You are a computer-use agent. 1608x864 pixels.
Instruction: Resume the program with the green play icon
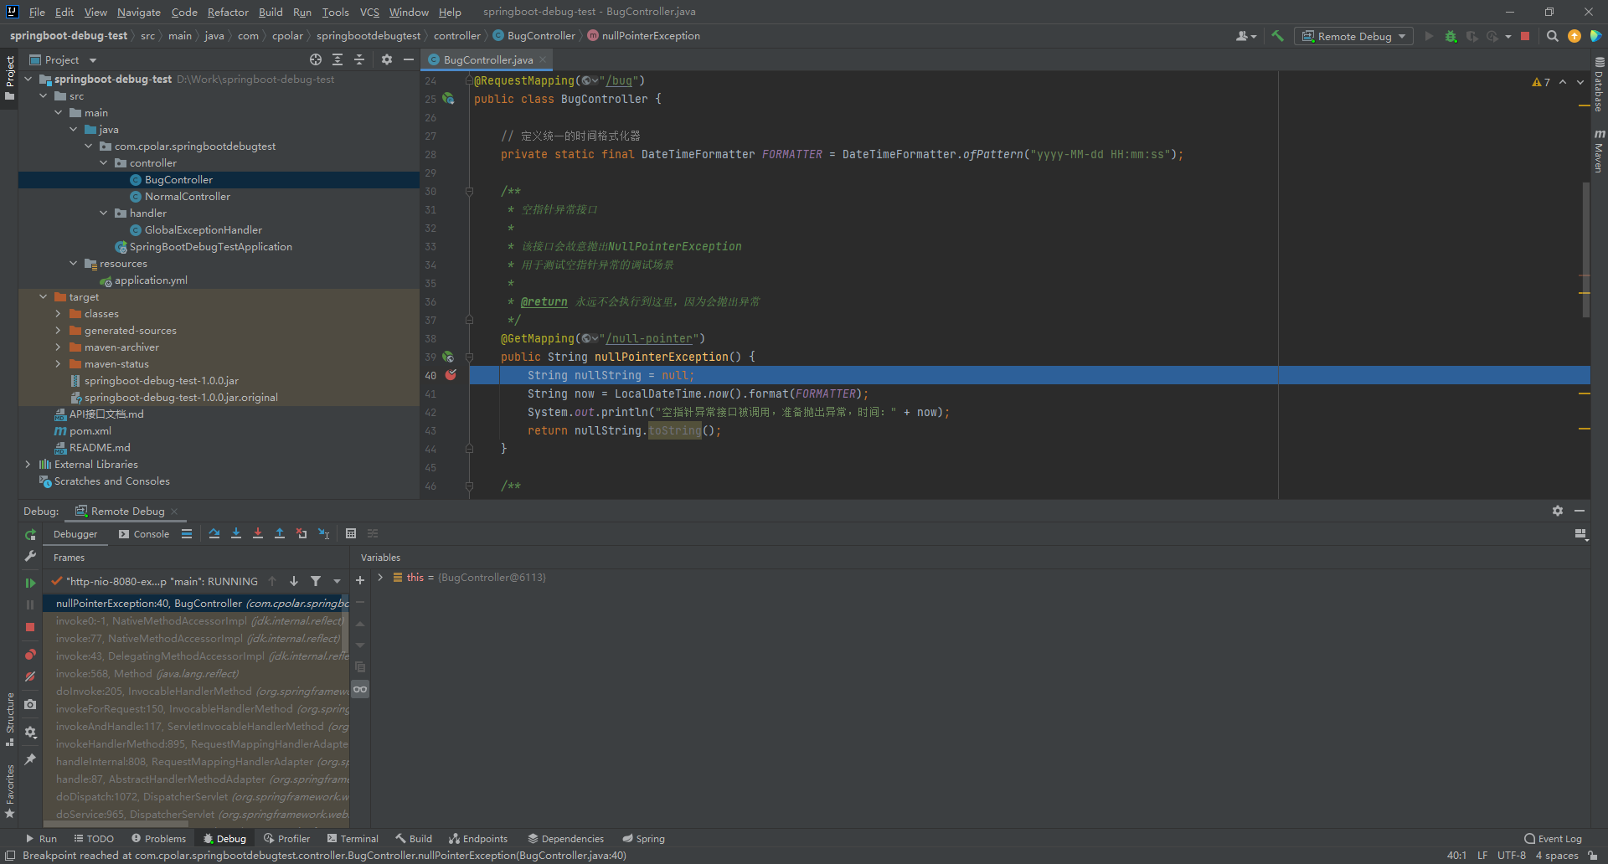(30, 583)
